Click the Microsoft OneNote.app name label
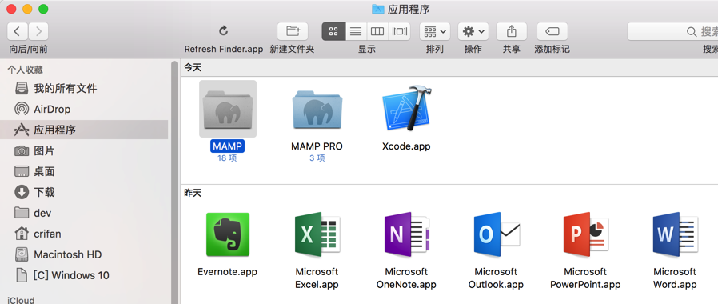718x304 pixels. 406,278
